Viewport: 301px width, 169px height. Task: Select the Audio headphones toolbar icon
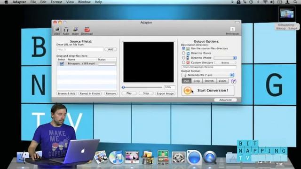(66, 31)
